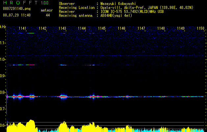Click the 1141 time axis label

point(22,28)
